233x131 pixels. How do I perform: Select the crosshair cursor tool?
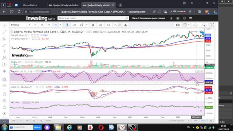(4, 25)
